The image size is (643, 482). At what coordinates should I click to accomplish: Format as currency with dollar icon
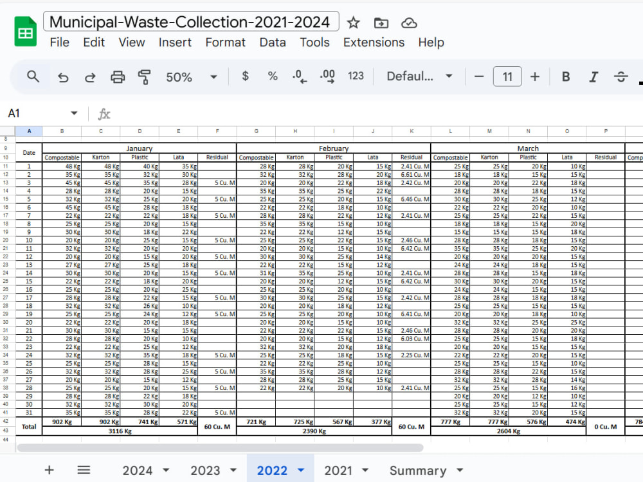[x=245, y=76]
